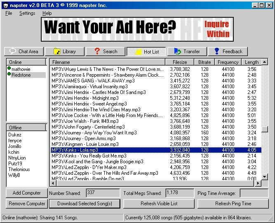
Task: Select offline user Thelonious
Action: click(x=19, y=169)
